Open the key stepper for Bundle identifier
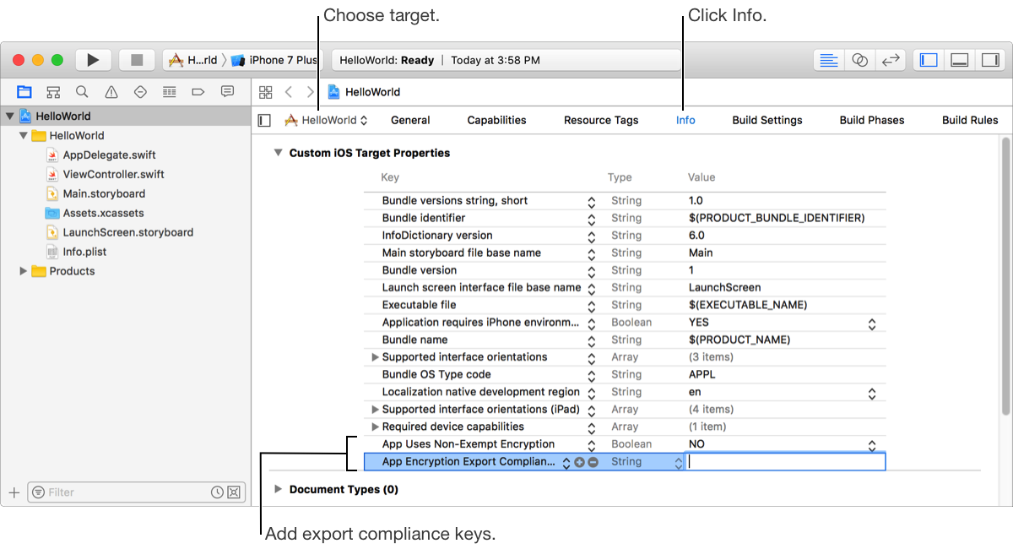The width and height of the screenshot is (1013, 549). click(x=592, y=219)
